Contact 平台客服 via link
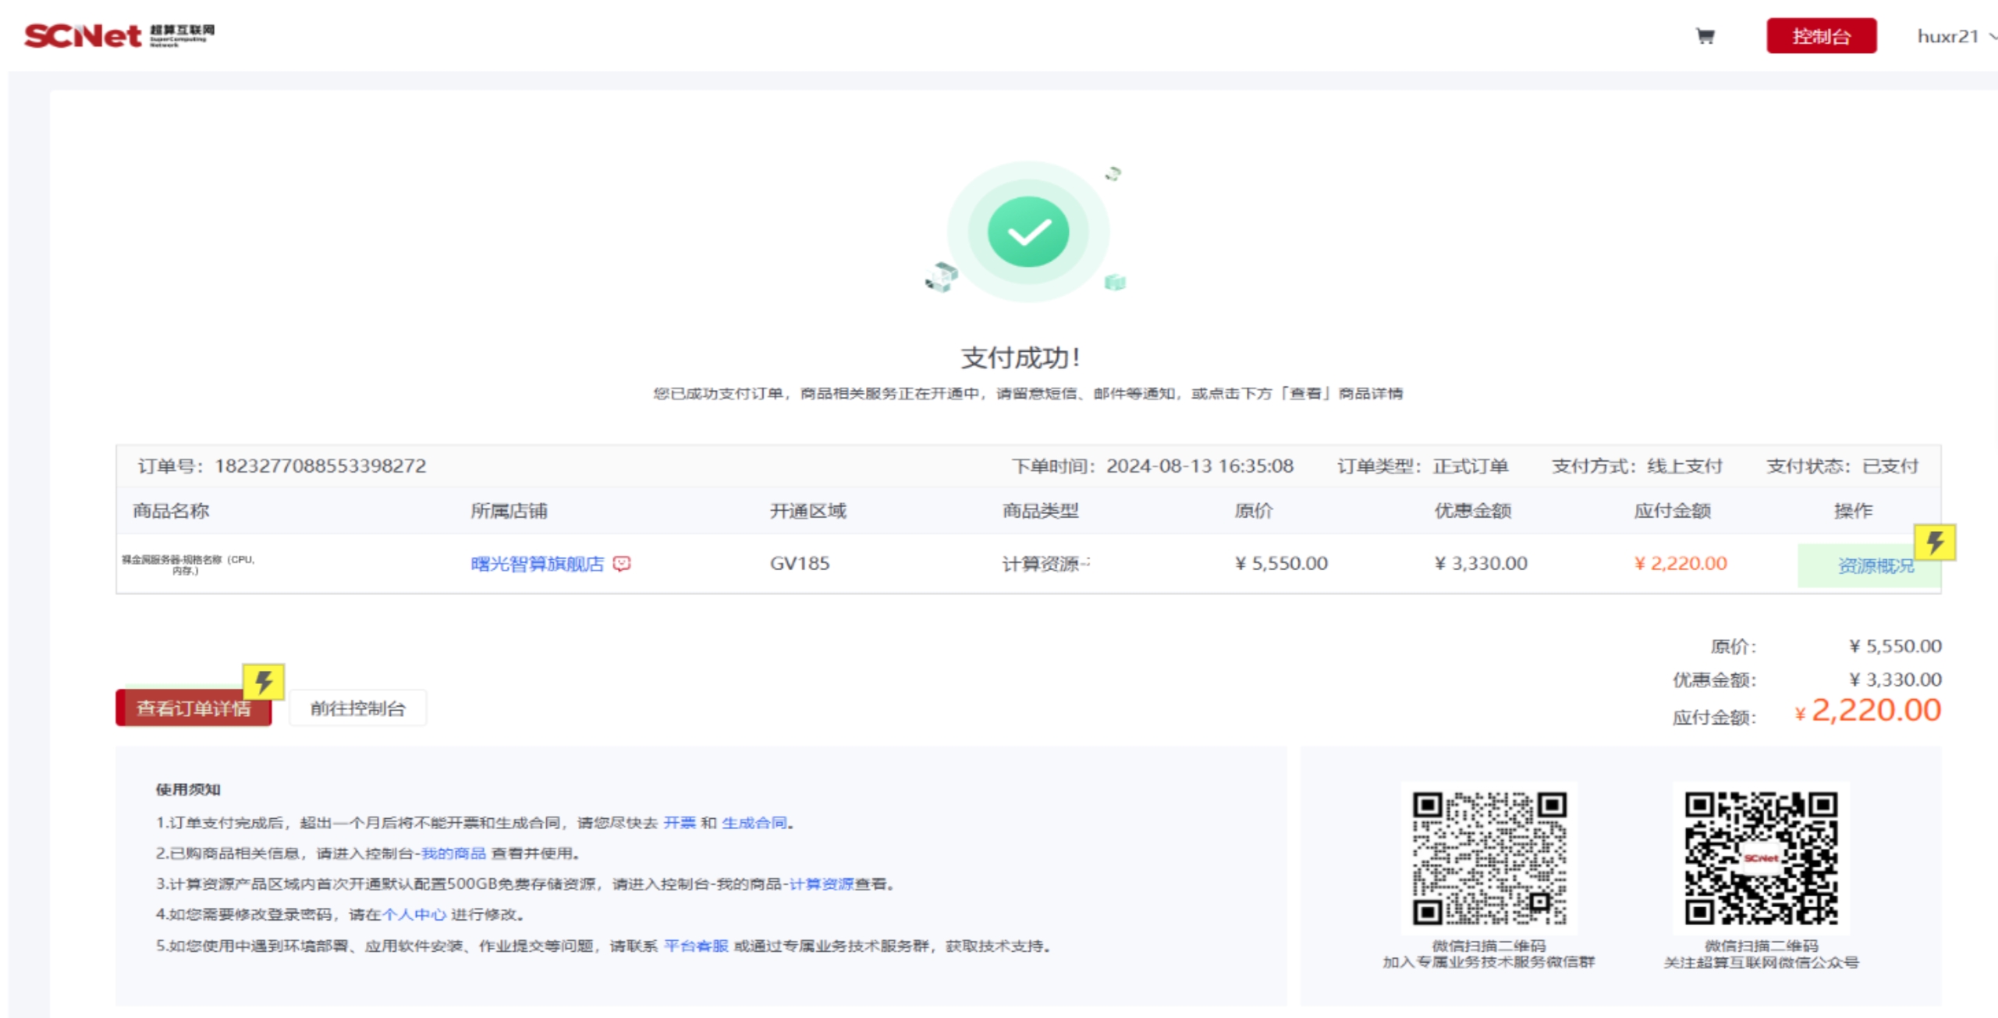This screenshot has width=1998, height=1018. [696, 945]
